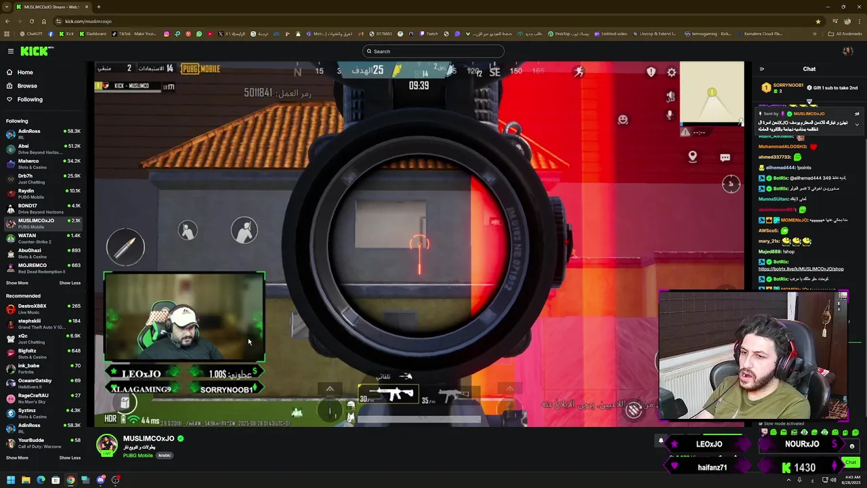This screenshot has height=488, width=867.
Task: Click the Arabic language tag
Action: [164, 455]
